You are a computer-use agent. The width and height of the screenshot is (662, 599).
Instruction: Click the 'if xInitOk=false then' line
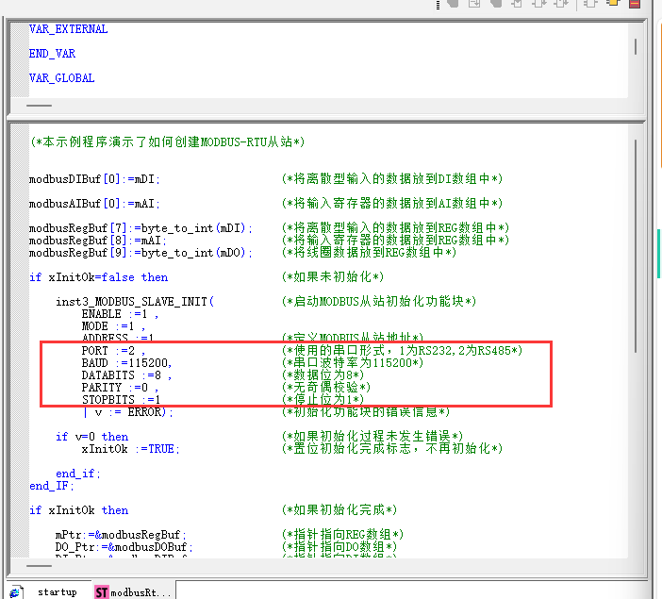click(99, 277)
